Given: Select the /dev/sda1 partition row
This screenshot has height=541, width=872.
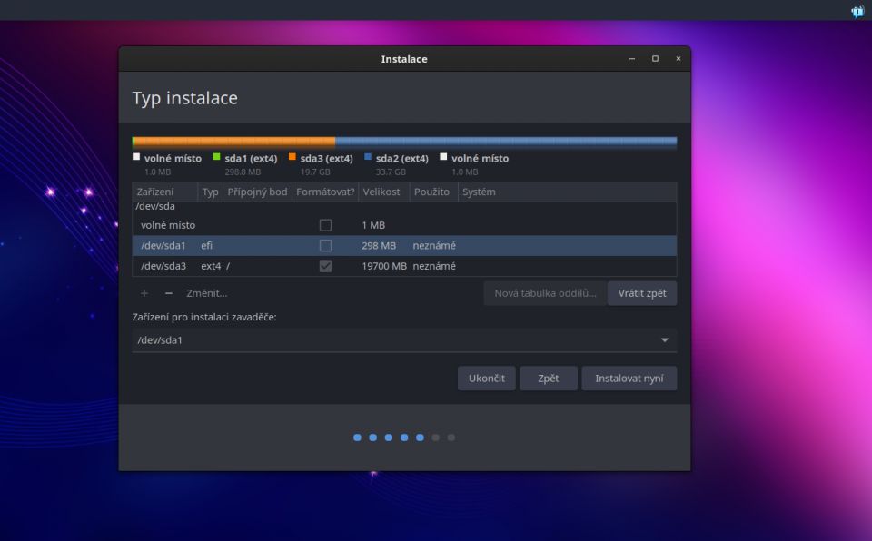Looking at the screenshot, I should pyautogui.click(x=404, y=246).
